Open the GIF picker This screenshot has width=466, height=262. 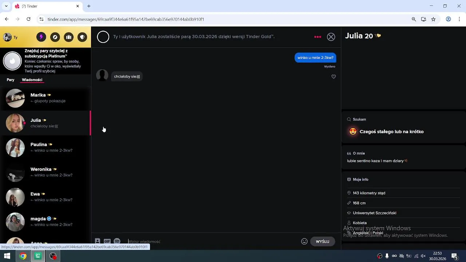point(107,241)
